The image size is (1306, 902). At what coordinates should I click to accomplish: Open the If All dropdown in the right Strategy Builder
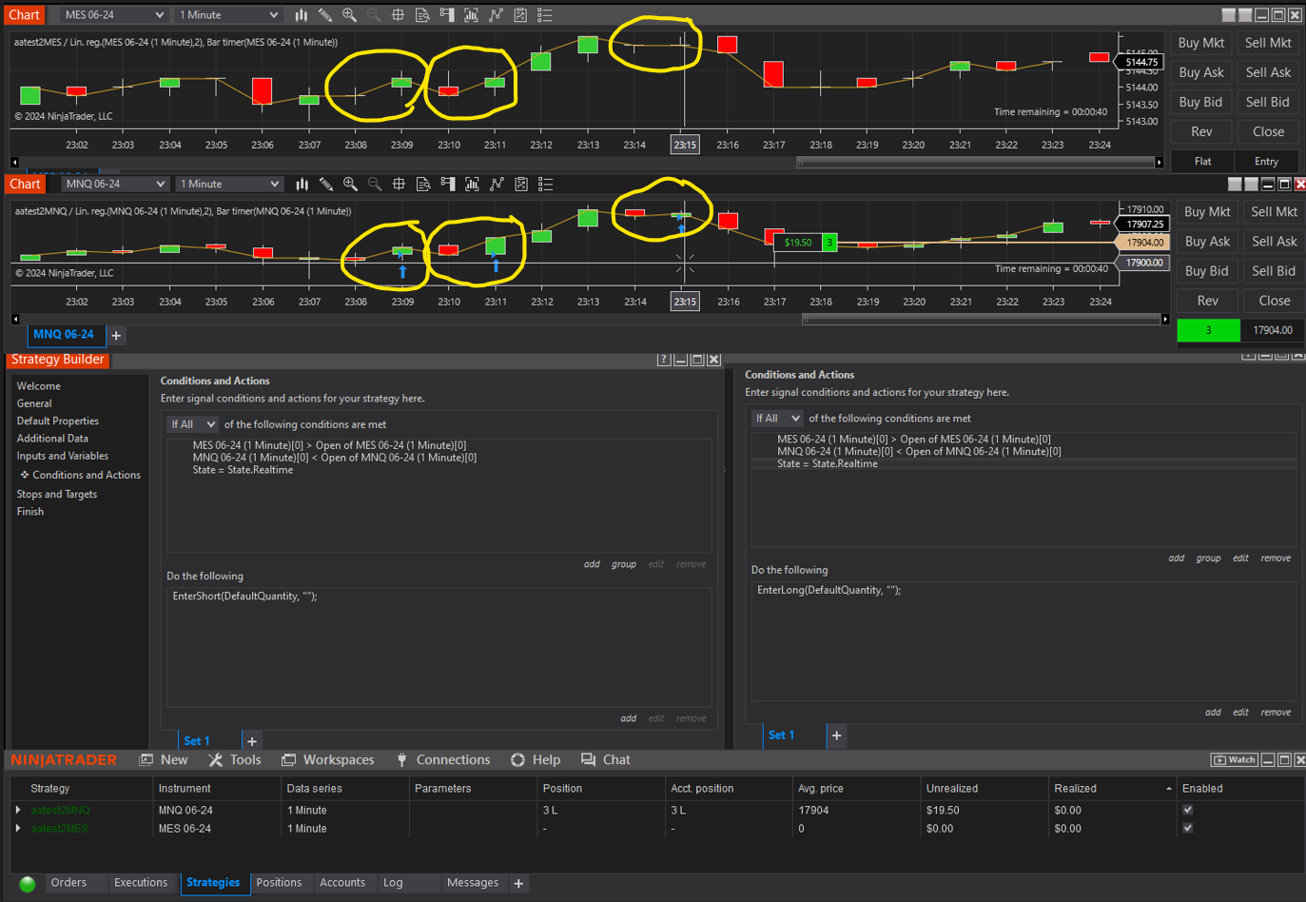click(777, 419)
